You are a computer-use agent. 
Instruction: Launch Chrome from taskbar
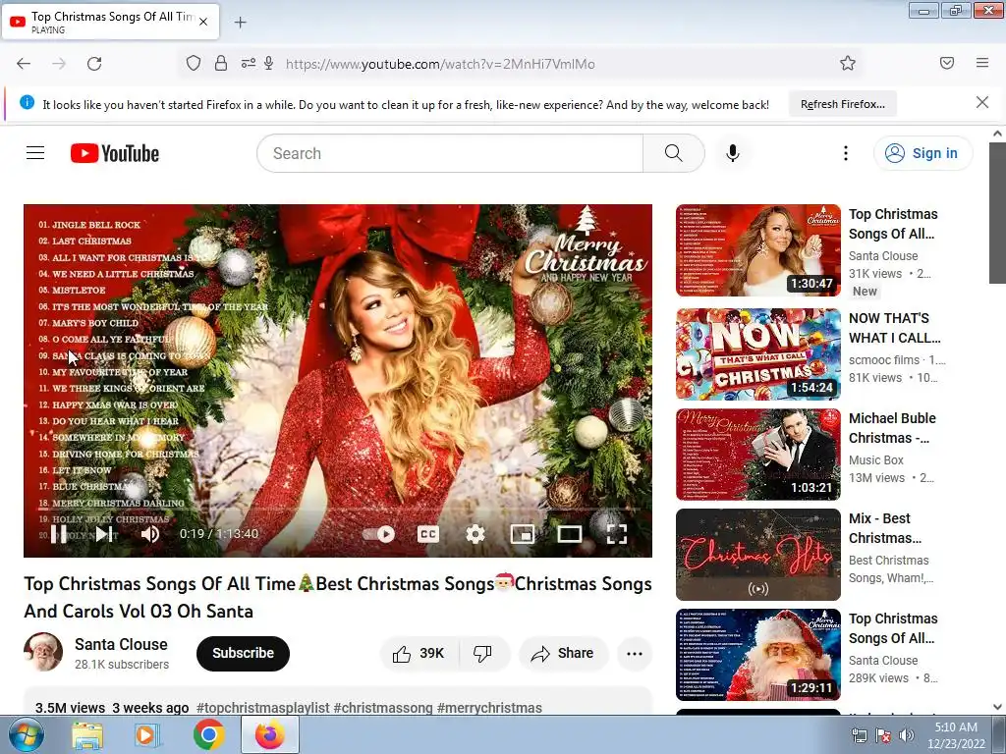[x=208, y=734]
